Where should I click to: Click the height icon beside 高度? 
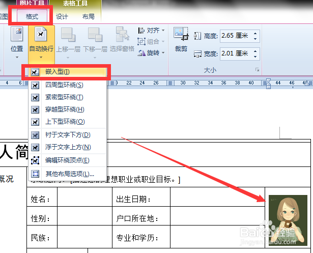coord(197,36)
